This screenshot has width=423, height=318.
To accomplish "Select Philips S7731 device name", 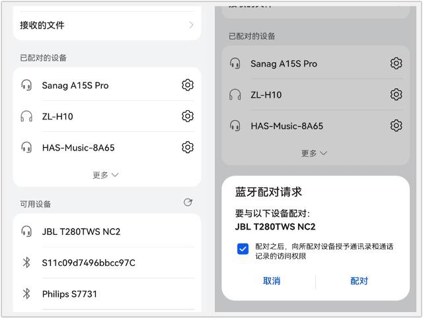I will point(69,294).
